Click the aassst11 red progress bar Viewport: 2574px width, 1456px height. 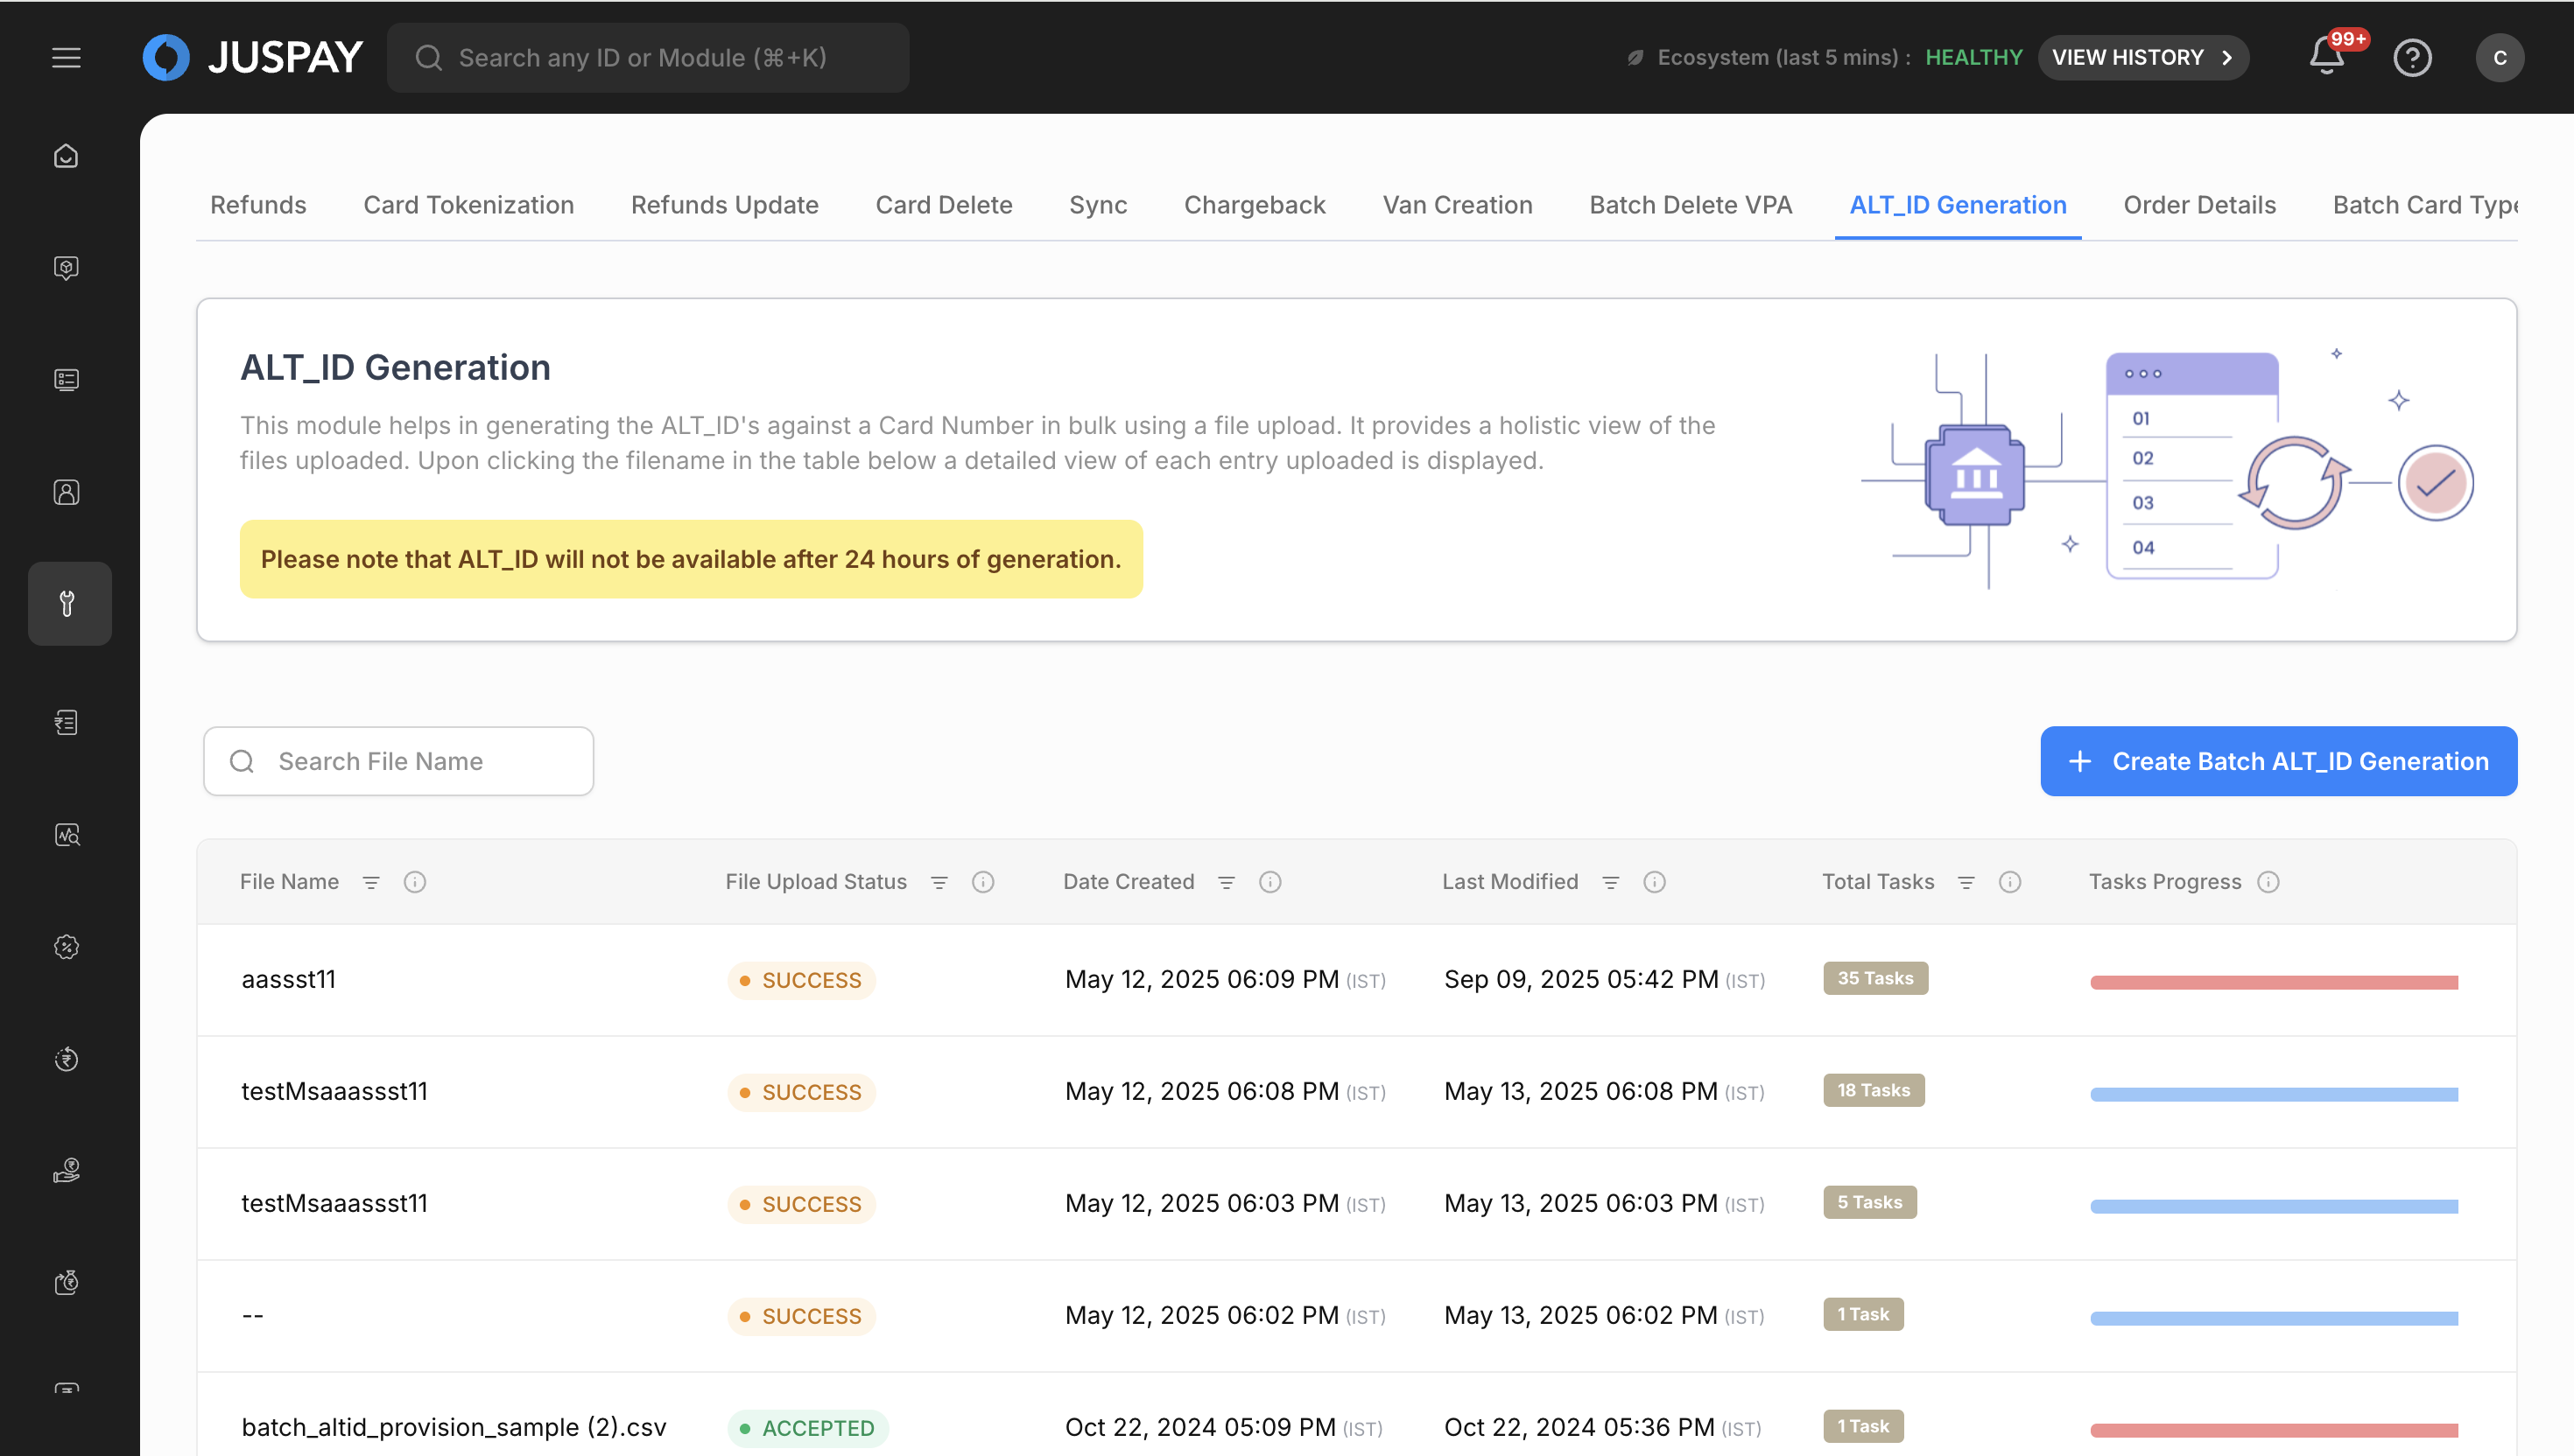[x=2273, y=982]
